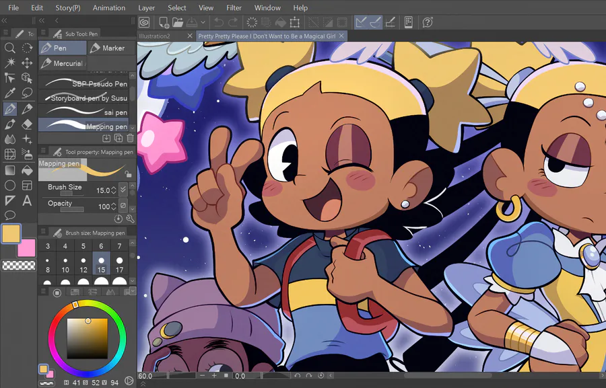Open the Layer menu
The image size is (606, 388).
[147, 7]
